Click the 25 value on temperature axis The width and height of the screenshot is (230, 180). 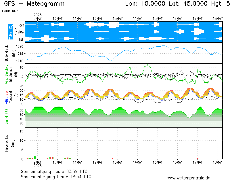22,86
